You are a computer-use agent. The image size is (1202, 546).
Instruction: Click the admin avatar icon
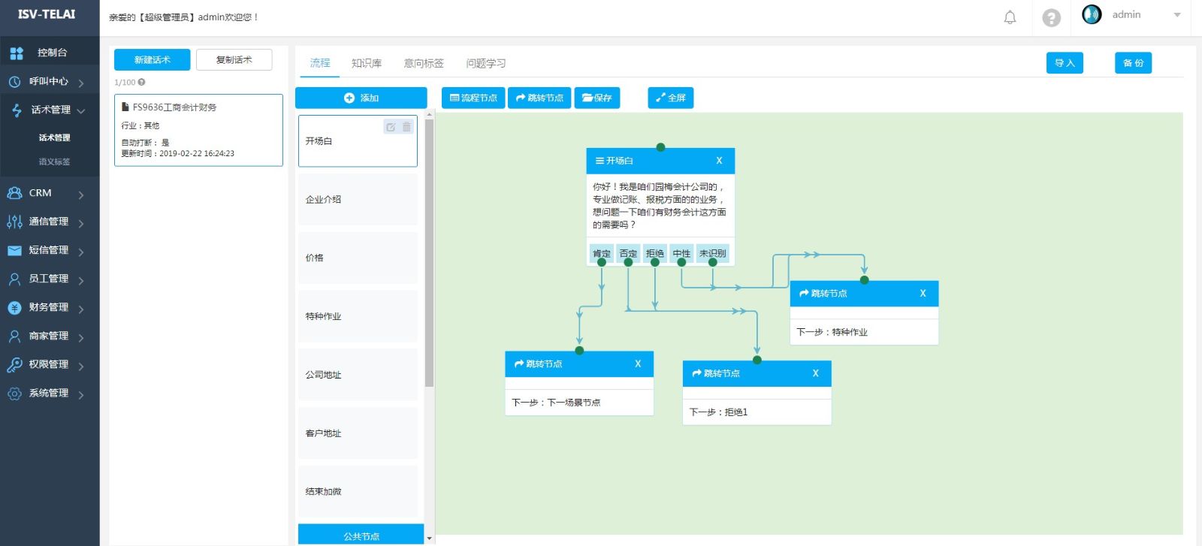tap(1092, 15)
